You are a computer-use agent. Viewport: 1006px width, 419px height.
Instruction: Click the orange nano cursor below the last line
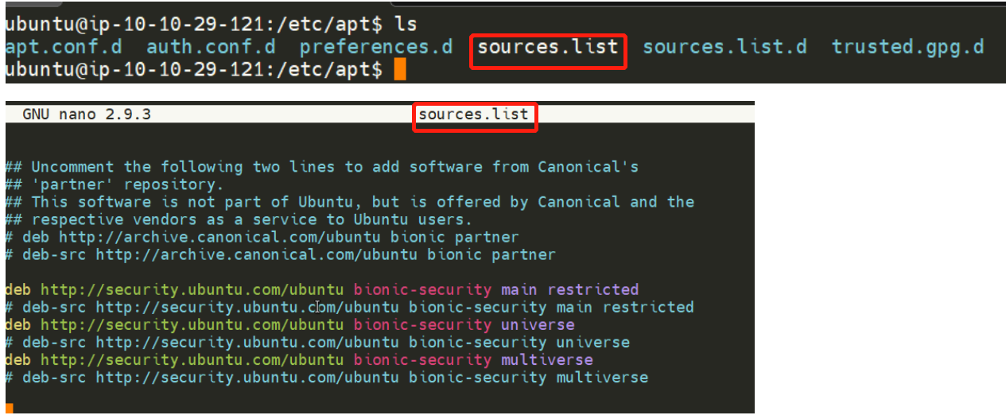[x=10, y=409]
